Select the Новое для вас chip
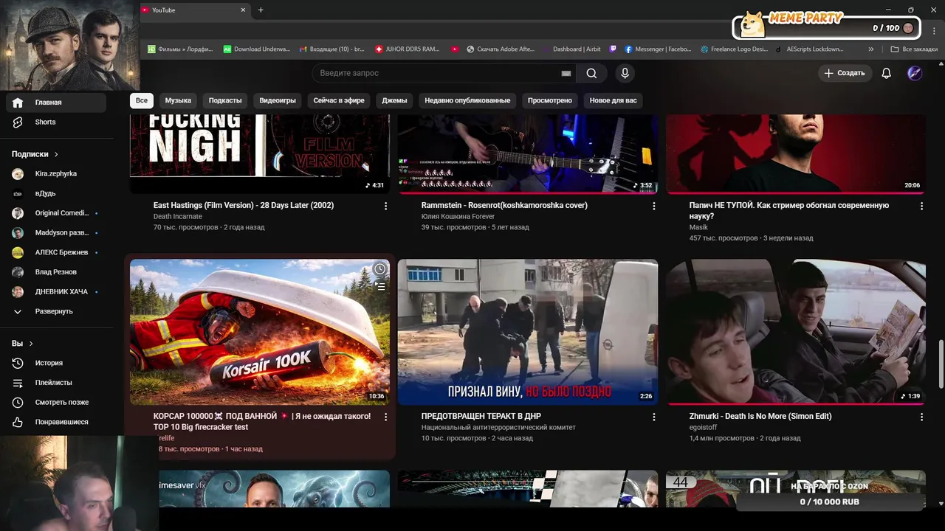The height and width of the screenshot is (531, 945). coord(614,100)
